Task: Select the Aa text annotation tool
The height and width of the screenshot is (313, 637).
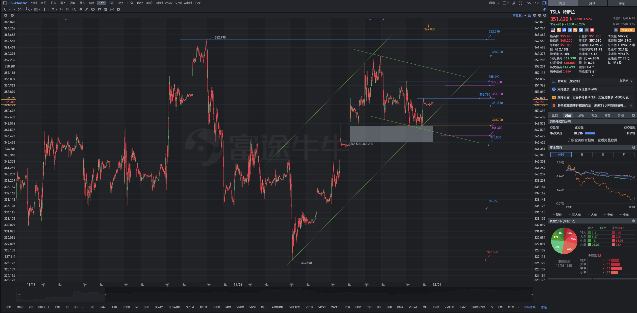Action: click(61, 9)
